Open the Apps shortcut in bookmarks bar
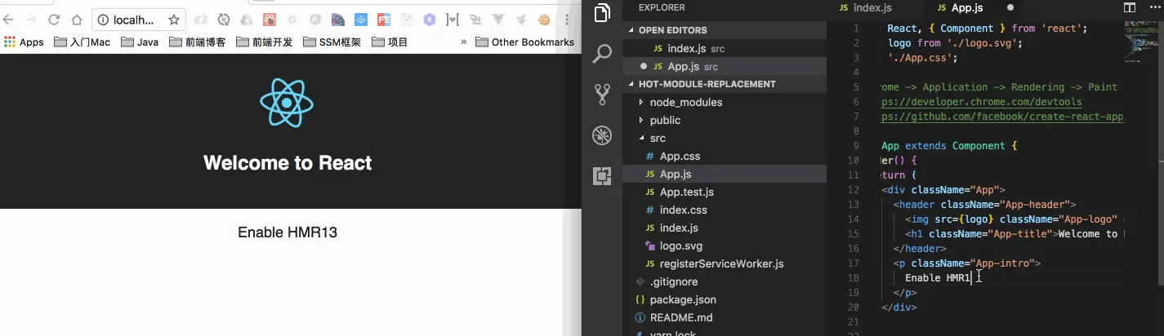The width and height of the screenshot is (1164, 336). 24,42
